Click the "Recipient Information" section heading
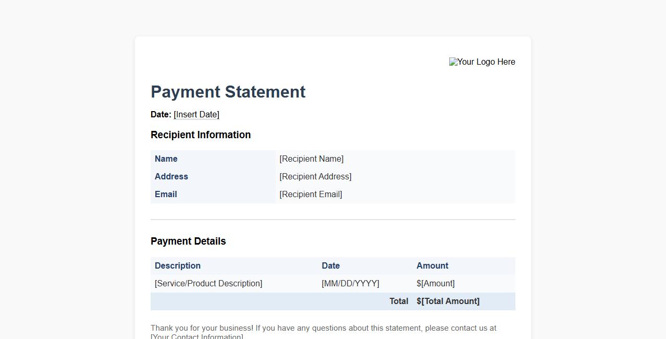 pyautogui.click(x=201, y=135)
